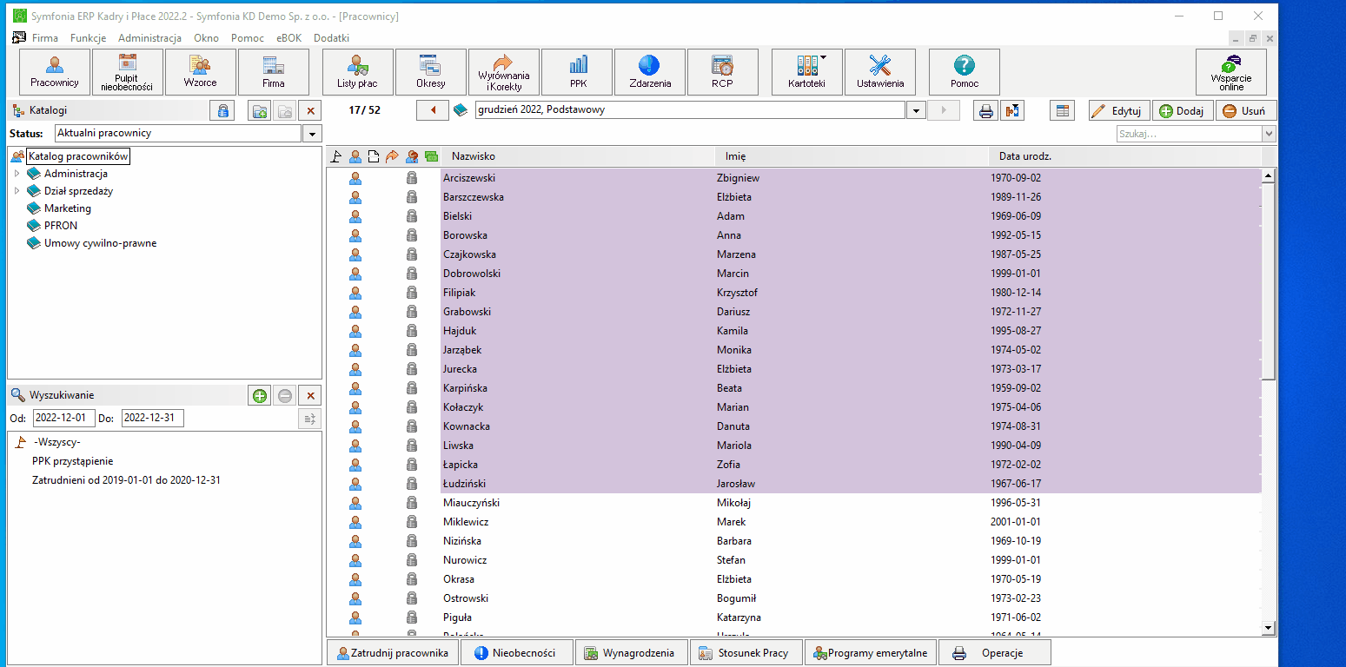The image size is (1346, 667).
Task: Open the Nieobecności bottom button
Action: (x=517, y=653)
